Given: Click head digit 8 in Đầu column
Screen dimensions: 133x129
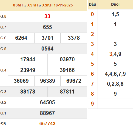Looking at the screenshot, I should tap(92, 94).
